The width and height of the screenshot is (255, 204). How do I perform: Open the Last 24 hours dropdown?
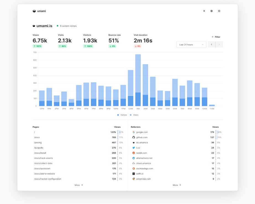(x=191, y=44)
